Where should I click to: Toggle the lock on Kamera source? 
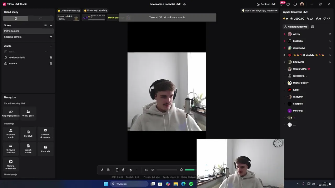(x=51, y=63)
